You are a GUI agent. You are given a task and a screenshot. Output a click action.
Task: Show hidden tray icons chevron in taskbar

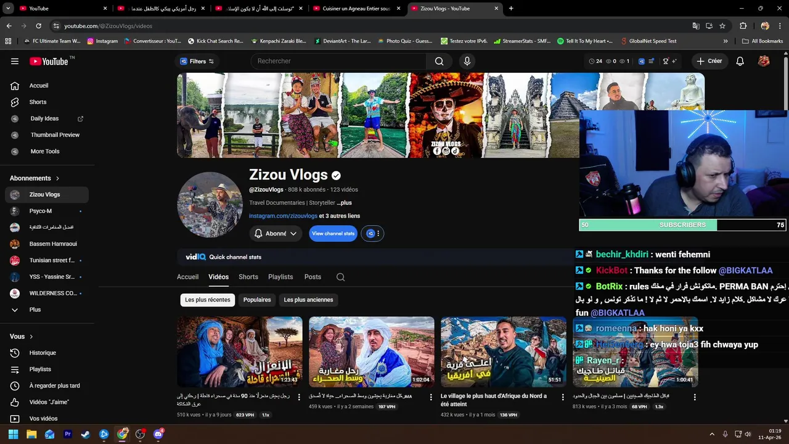click(x=712, y=434)
